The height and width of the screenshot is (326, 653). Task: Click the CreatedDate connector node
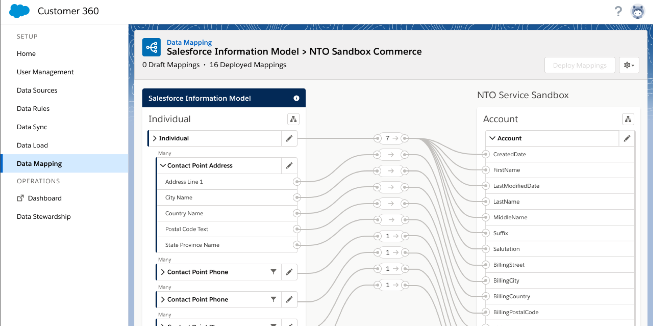[486, 154]
